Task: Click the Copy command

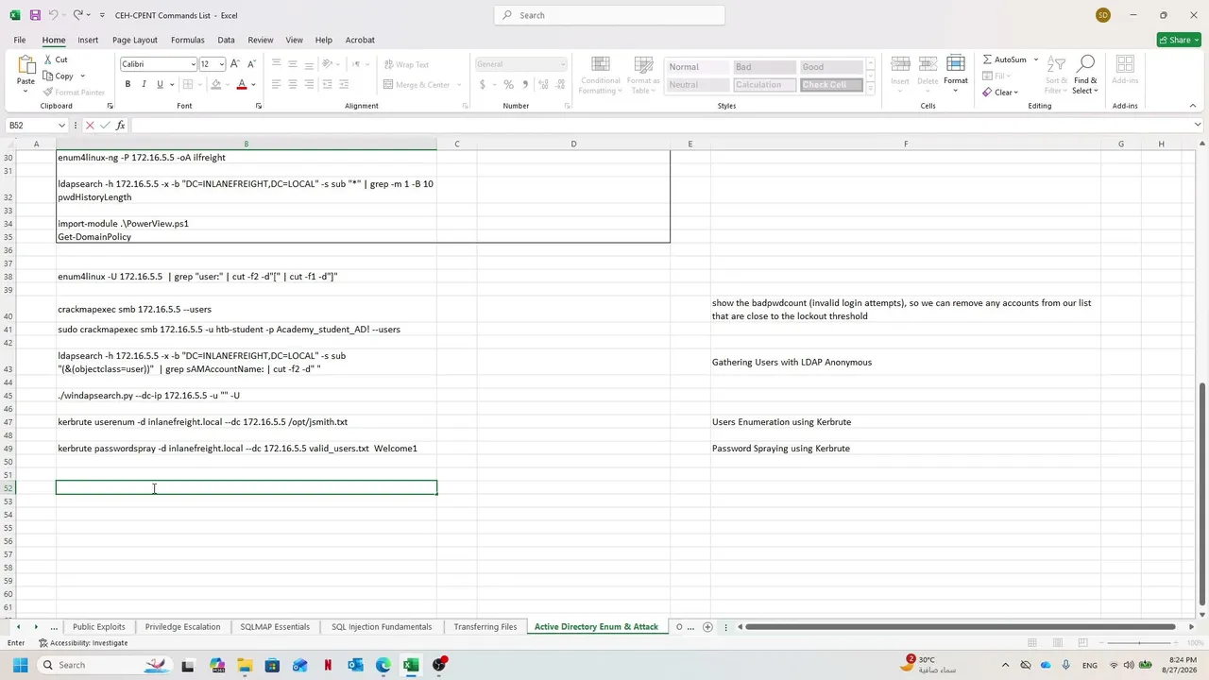Action: (58, 76)
